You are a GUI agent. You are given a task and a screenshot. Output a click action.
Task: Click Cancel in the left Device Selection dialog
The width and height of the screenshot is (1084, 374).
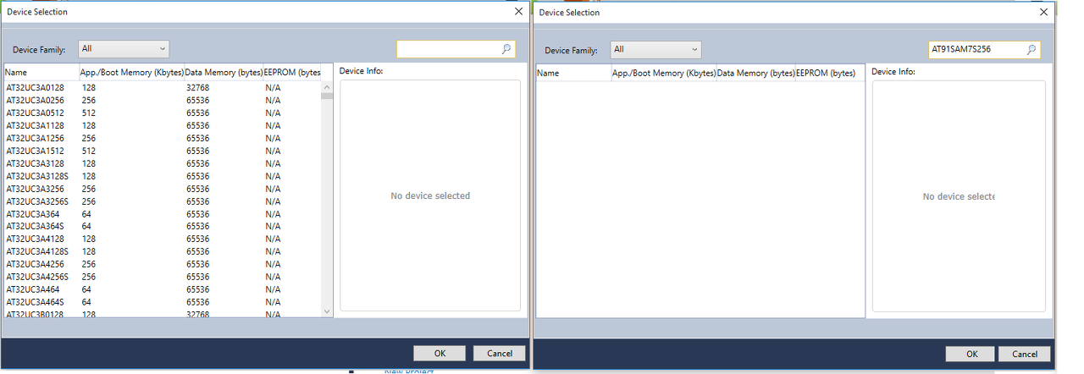coord(500,353)
